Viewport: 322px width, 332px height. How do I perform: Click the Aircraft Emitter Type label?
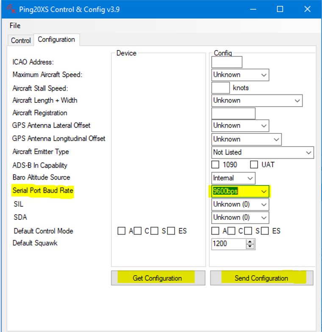click(41, 152)
